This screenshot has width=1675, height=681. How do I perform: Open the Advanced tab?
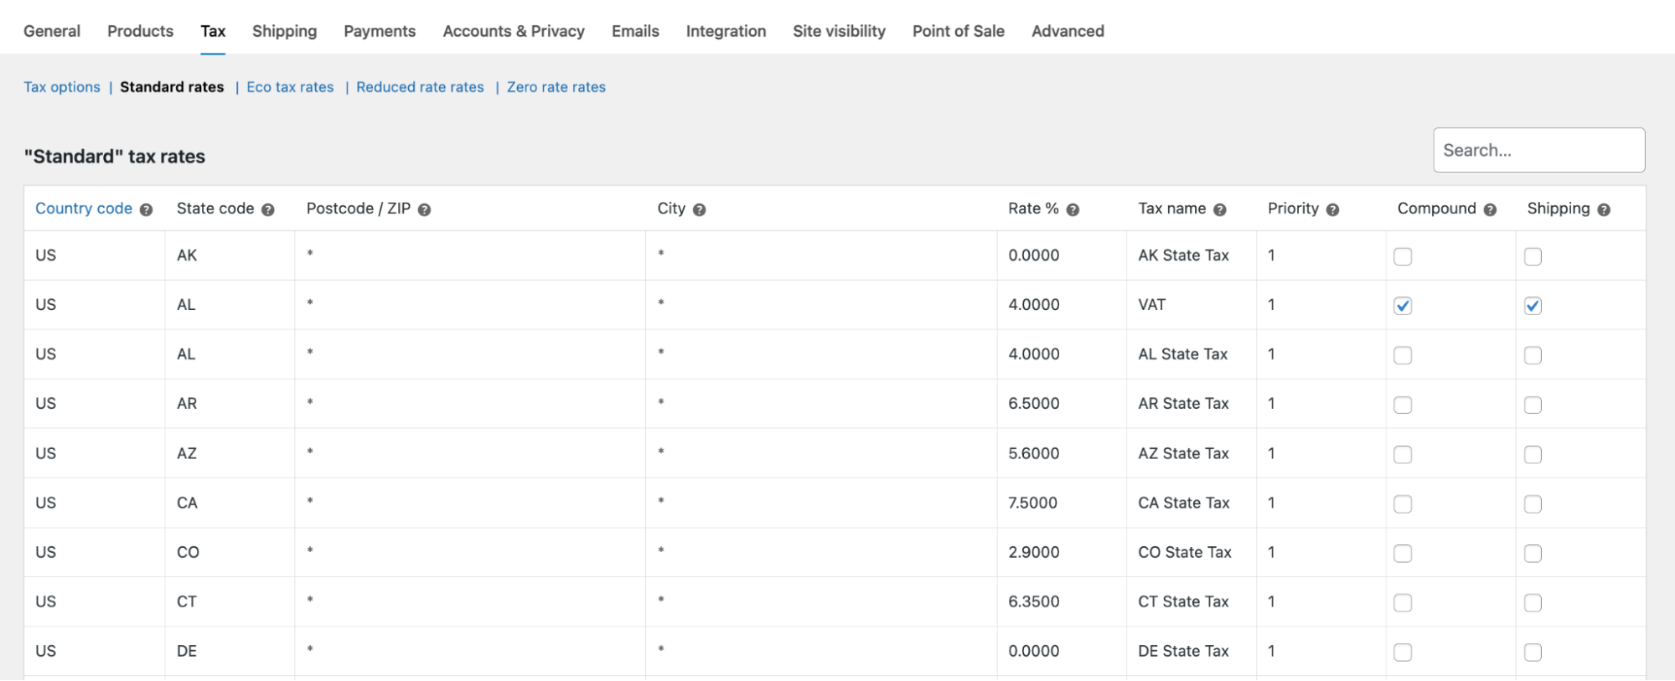pyautogui.click(x=1068, y=31)
